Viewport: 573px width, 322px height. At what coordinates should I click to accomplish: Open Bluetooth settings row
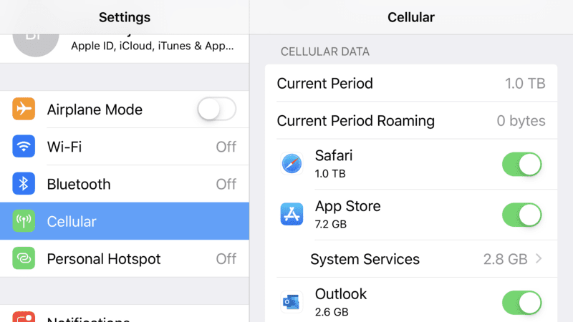(125, 184)
